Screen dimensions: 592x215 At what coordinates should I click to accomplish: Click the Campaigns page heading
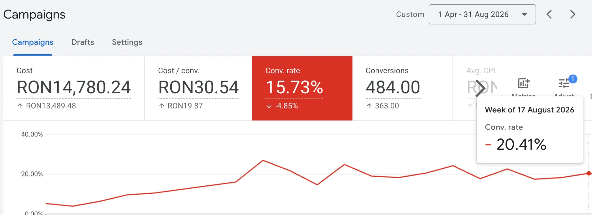click(x=34, y=15)
